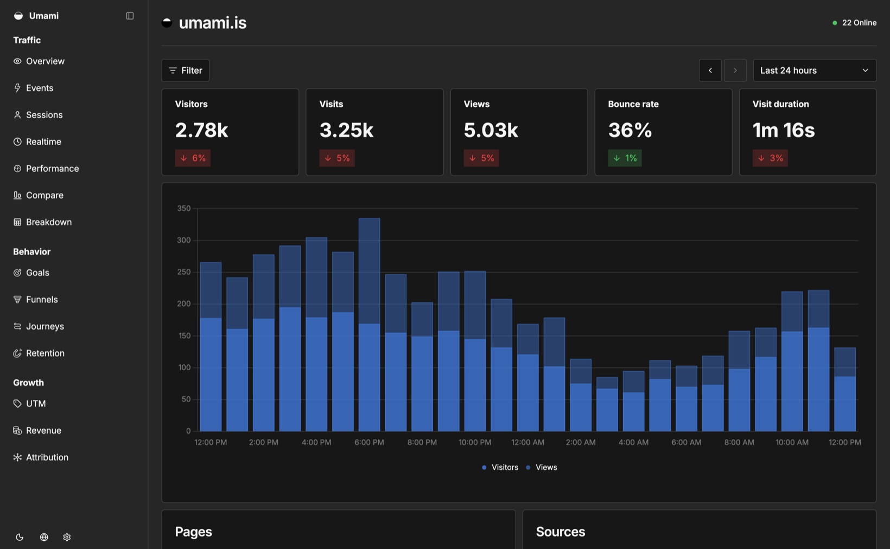Click the network icon beside Attribution
Viewport: 890px width, 549px height.
17,457
